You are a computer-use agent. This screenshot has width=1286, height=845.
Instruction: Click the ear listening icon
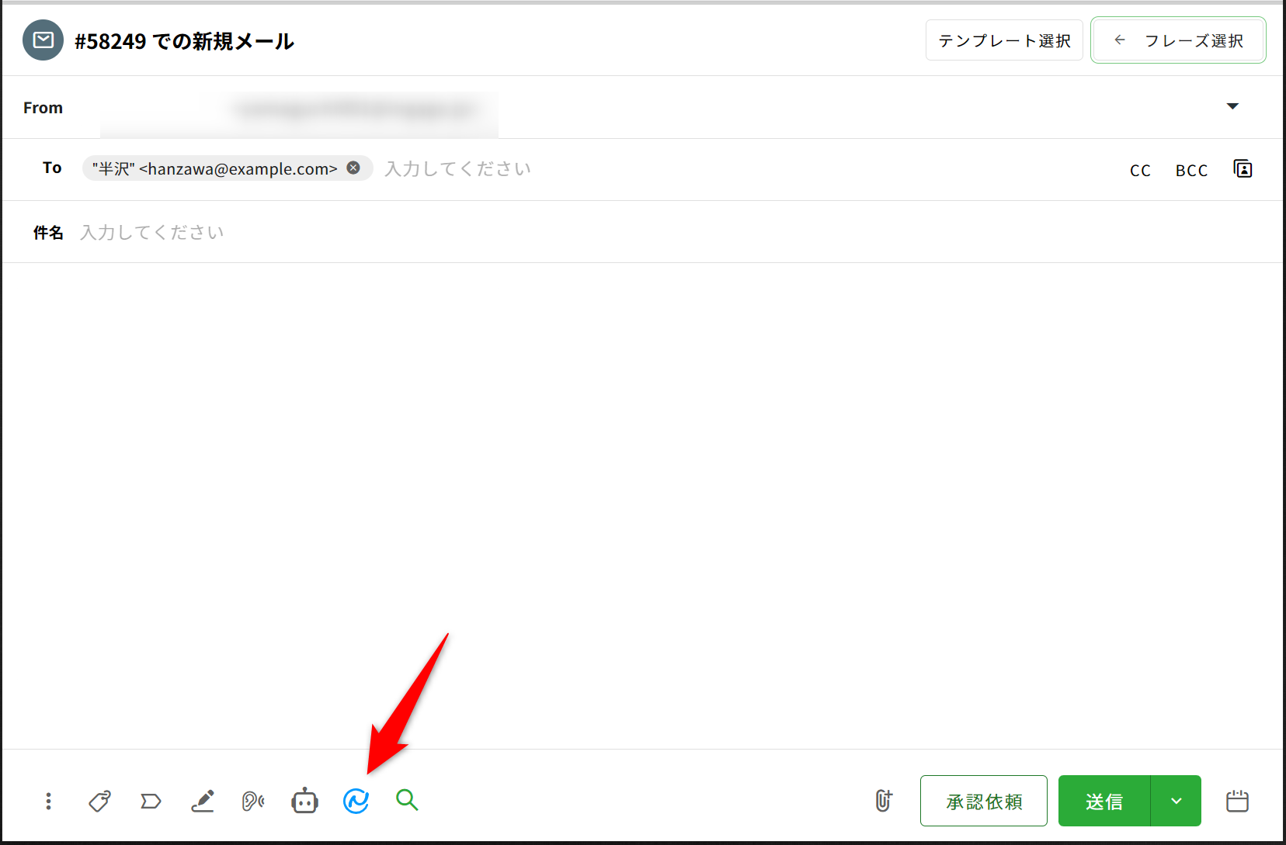(253, 801)
